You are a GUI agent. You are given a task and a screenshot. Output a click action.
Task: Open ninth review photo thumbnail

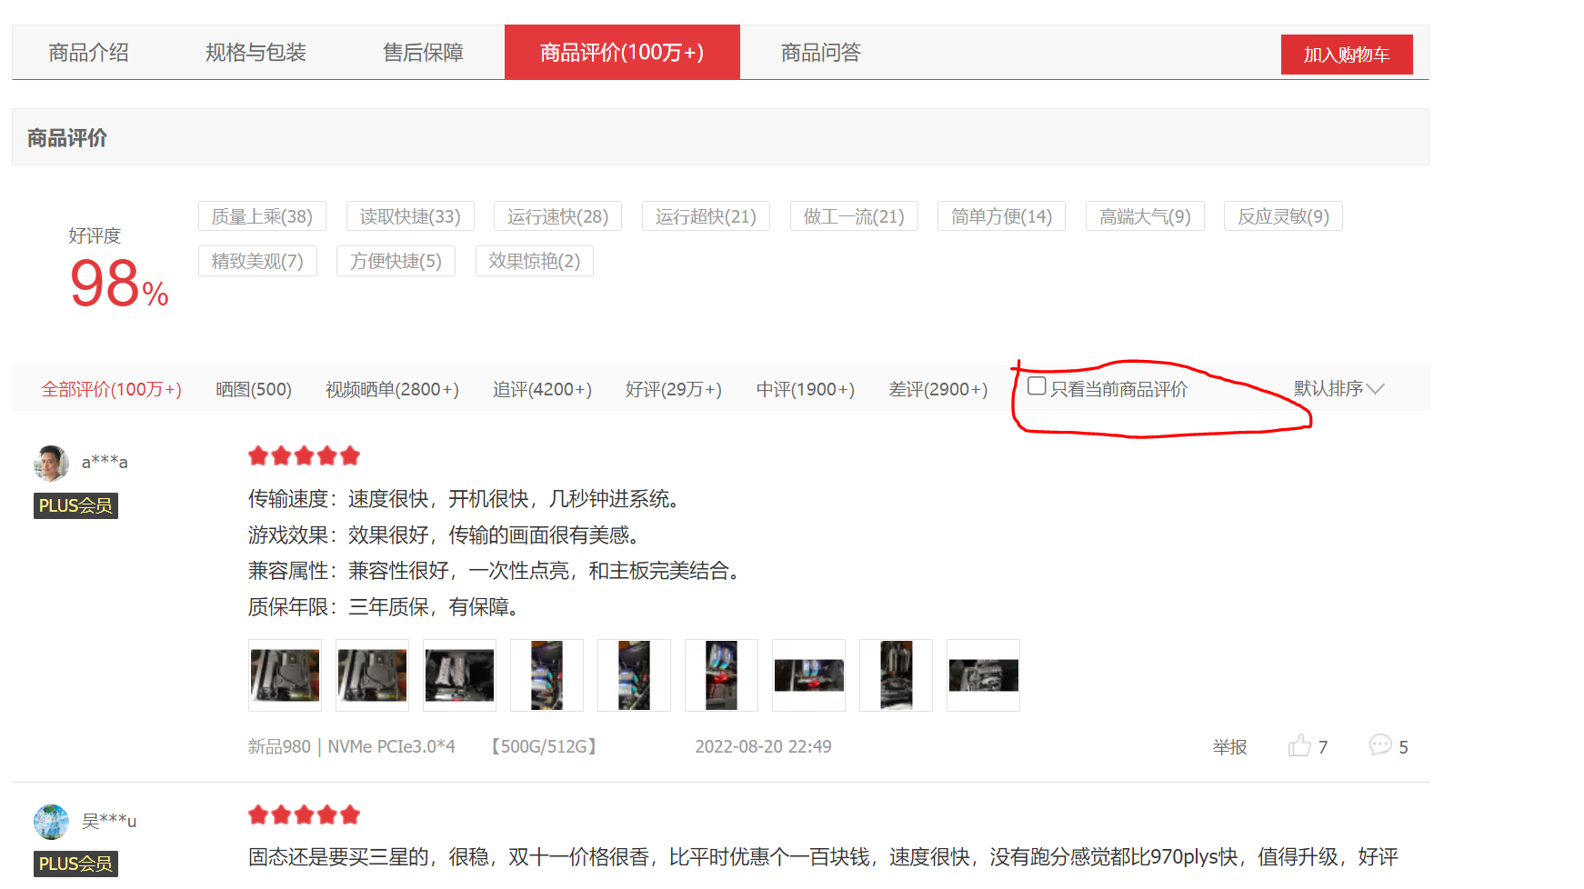coord(983,675)
